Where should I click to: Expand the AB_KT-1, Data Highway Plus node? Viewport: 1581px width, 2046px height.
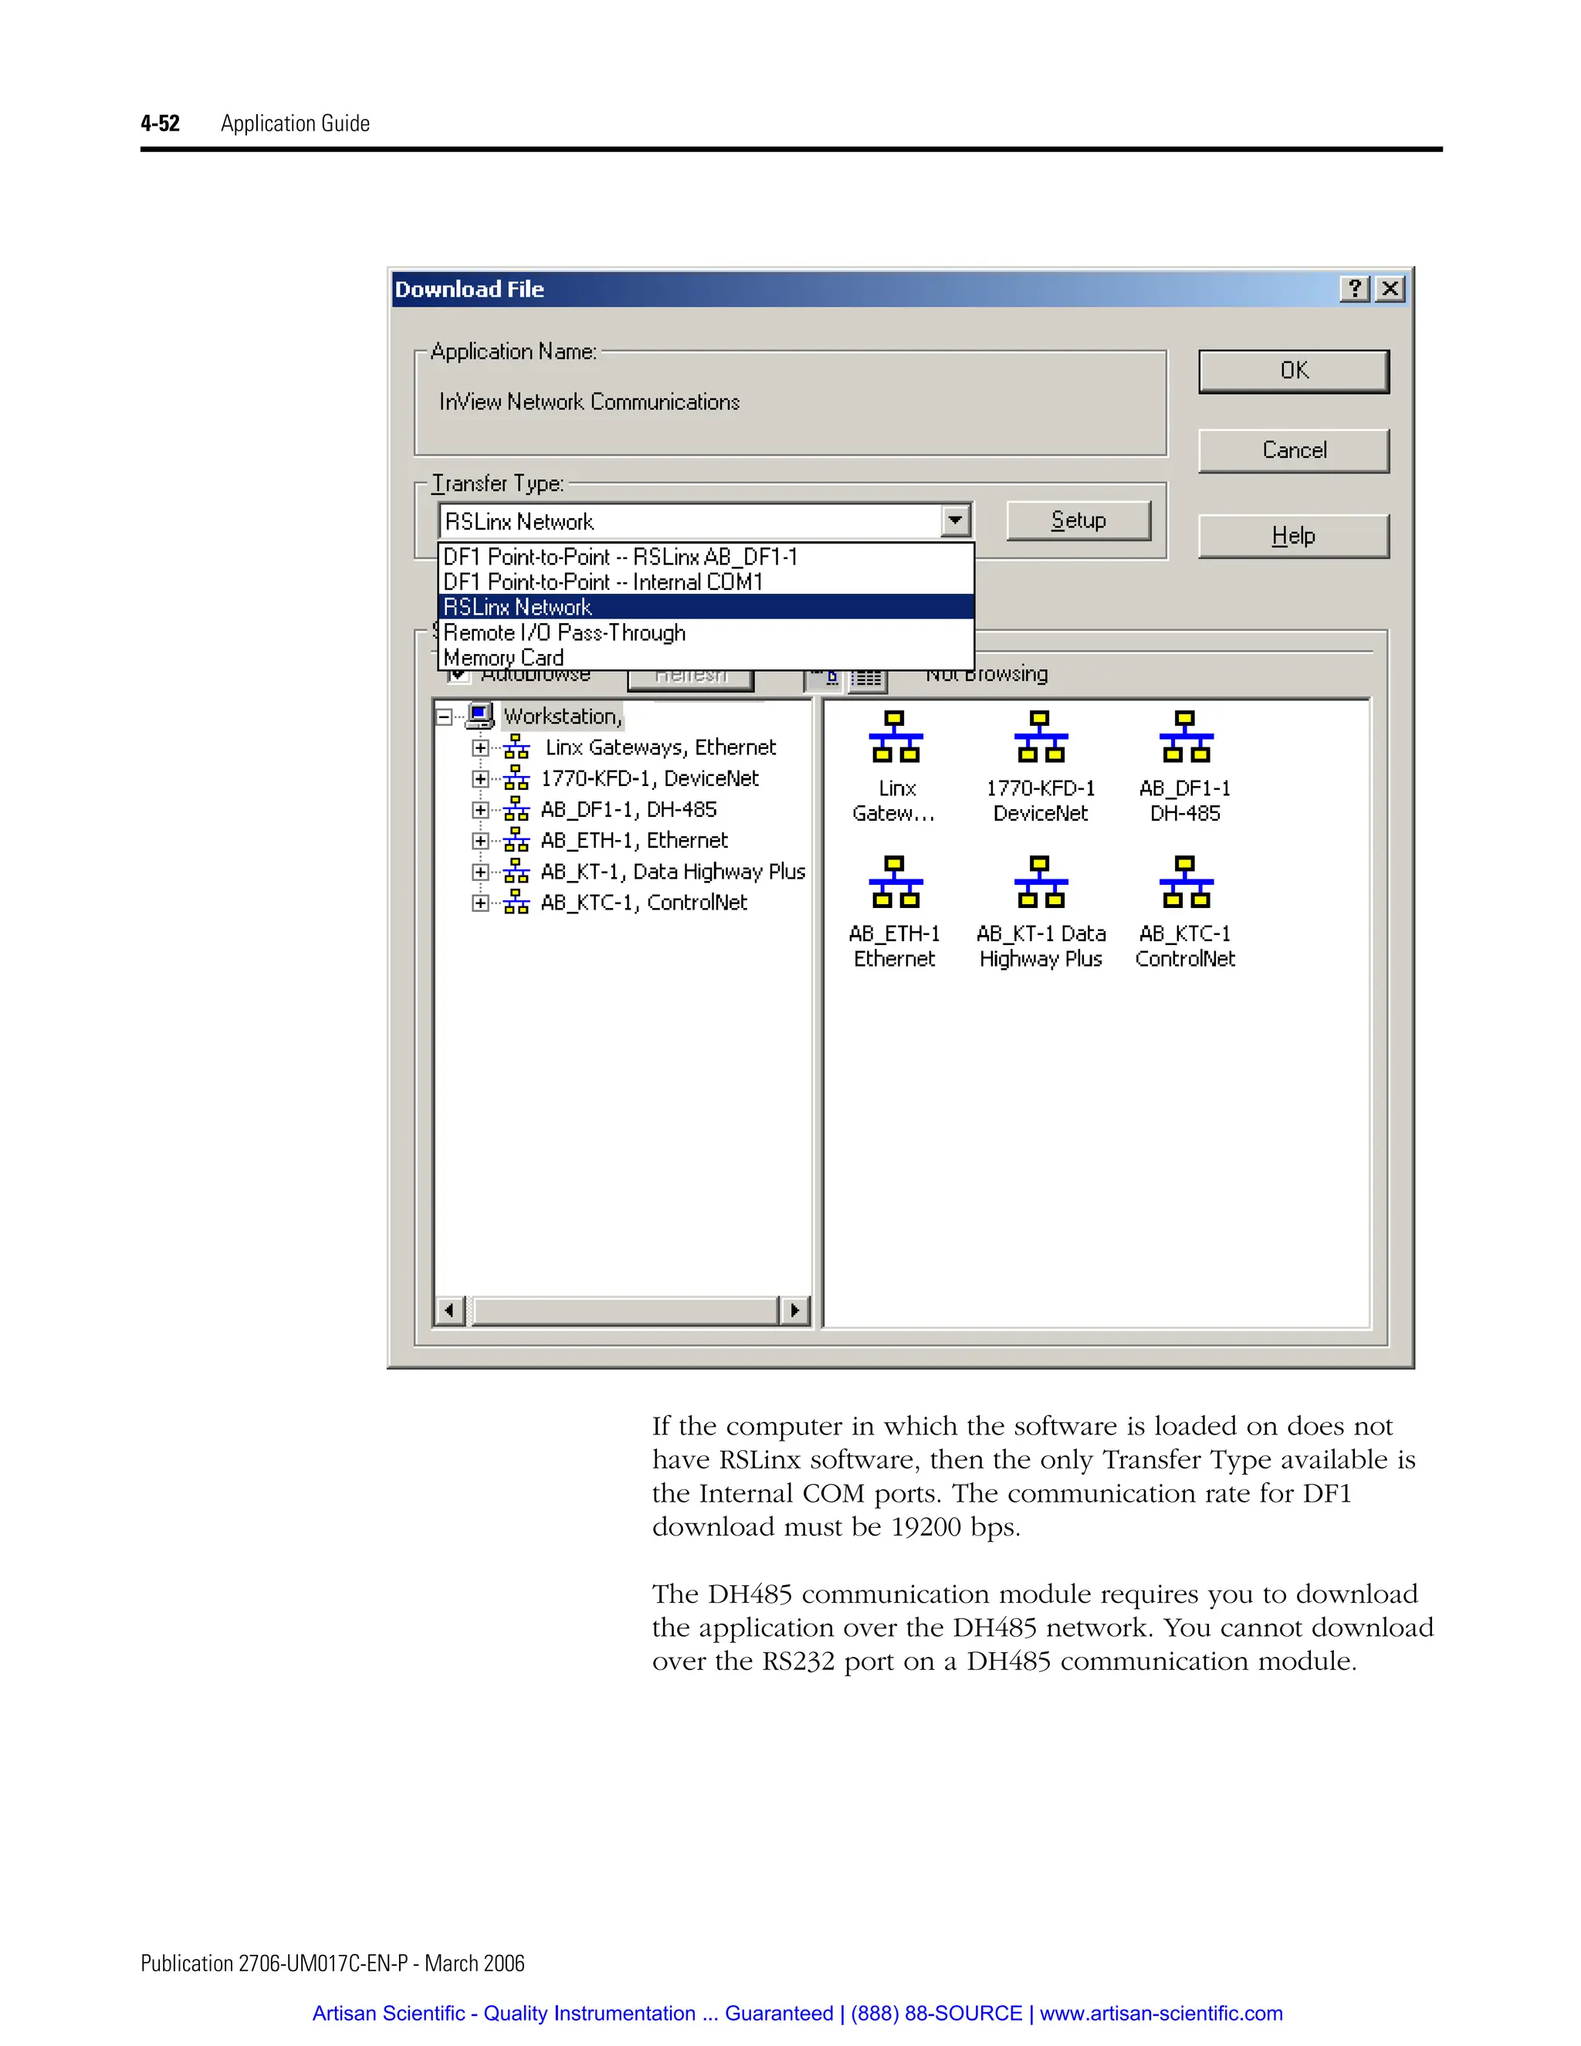(x=479, y=872)
